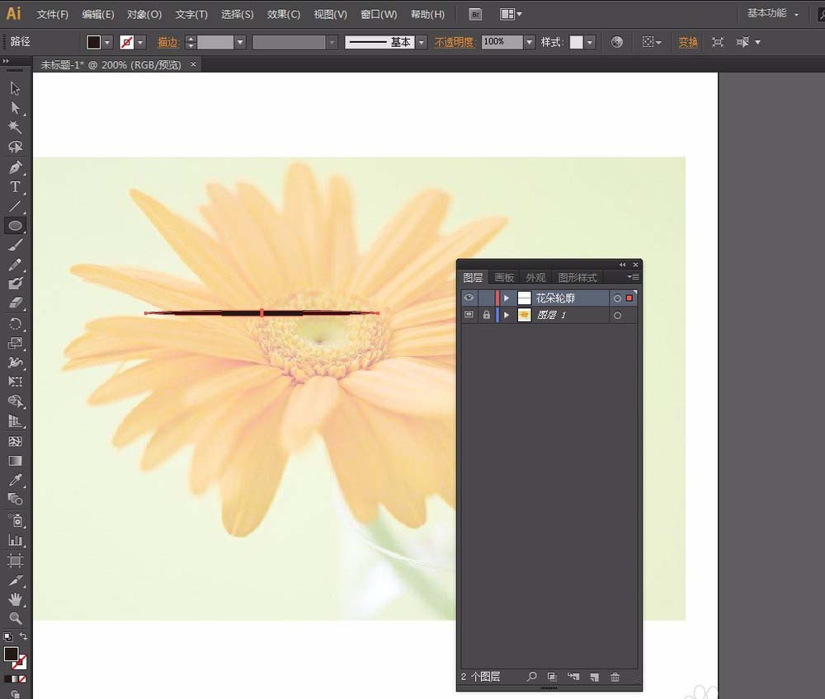This screenshot has height=699, width=825.
Task: Click Locate Object magnifier icon
Action: pos(531,677)
